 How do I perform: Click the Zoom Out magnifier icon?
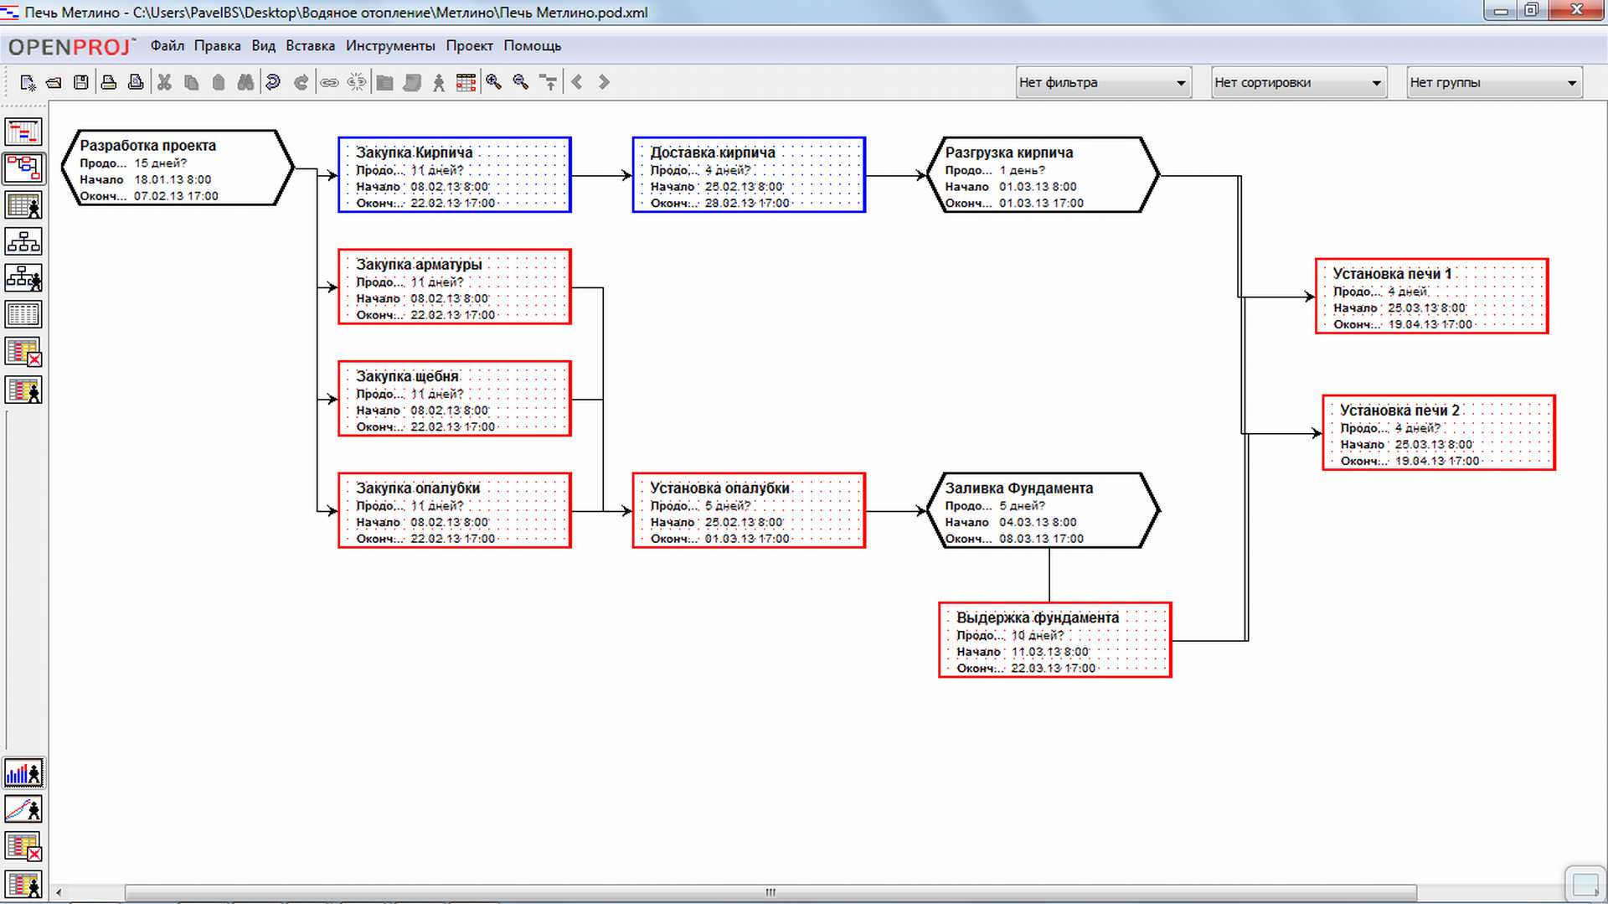pyautogui.click(x=521, y=82)
